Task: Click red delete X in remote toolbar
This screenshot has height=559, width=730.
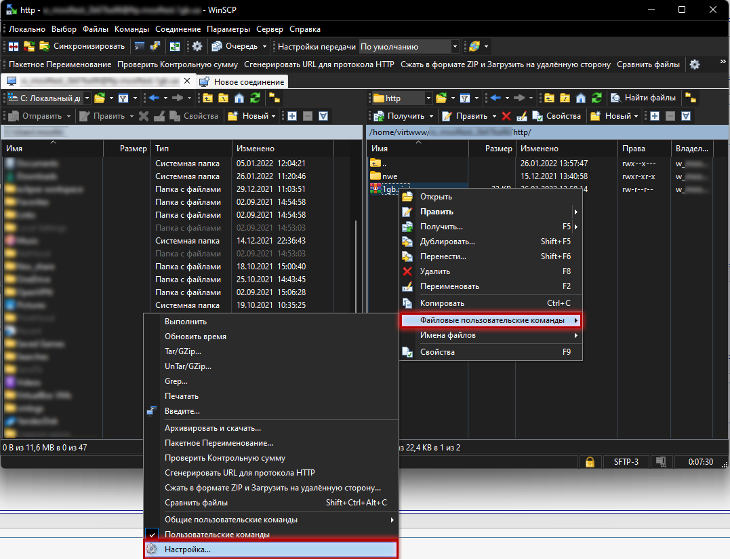Action: point(506,116)
